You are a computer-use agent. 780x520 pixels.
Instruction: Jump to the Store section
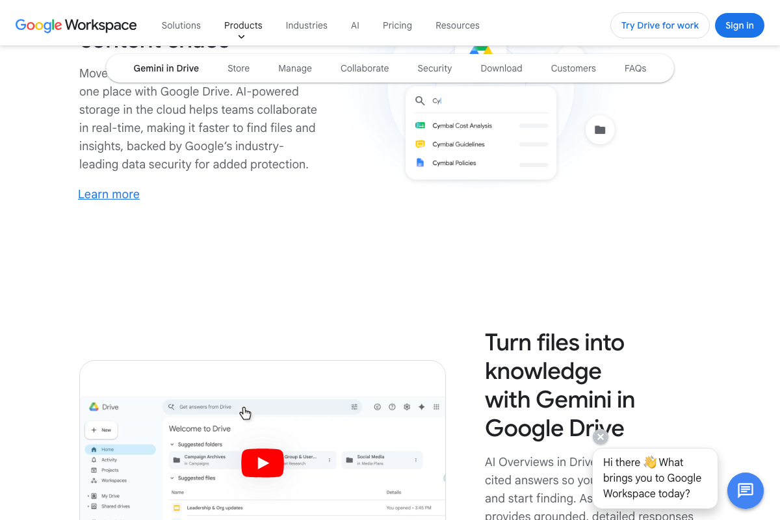point(239,68)
